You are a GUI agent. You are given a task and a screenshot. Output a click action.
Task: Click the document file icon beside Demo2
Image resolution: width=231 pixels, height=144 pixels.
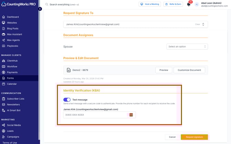(x=69, y=70)
